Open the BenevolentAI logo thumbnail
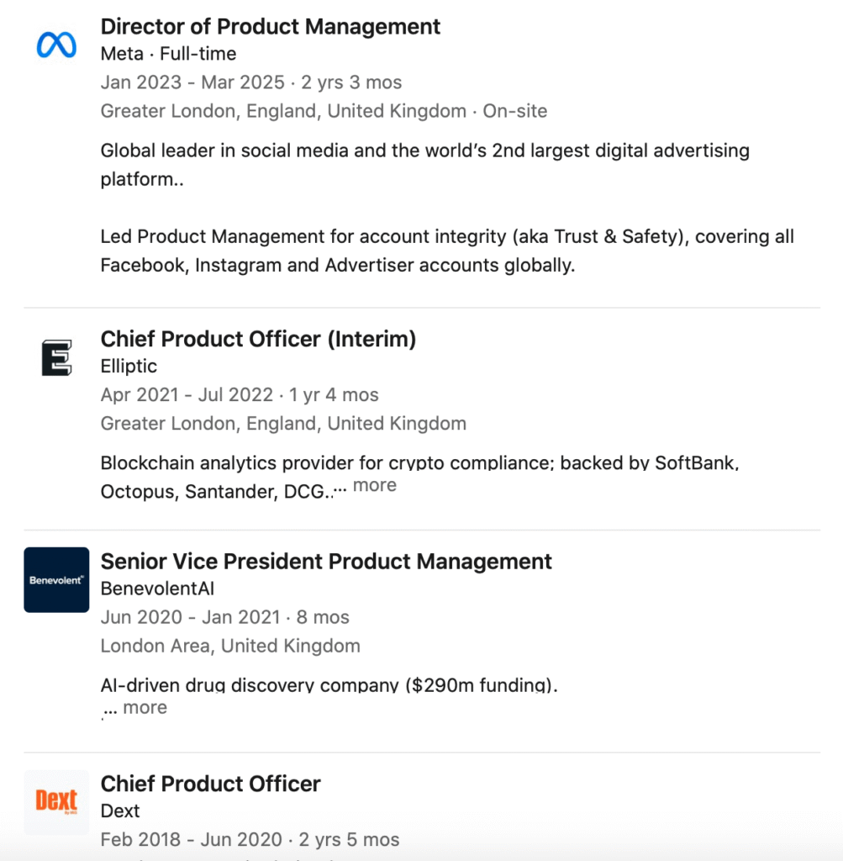843x861 pixels. point(56,579)
